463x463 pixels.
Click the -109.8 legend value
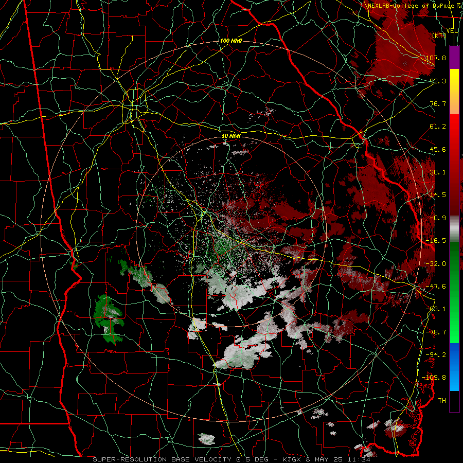(x=434, y=378)
